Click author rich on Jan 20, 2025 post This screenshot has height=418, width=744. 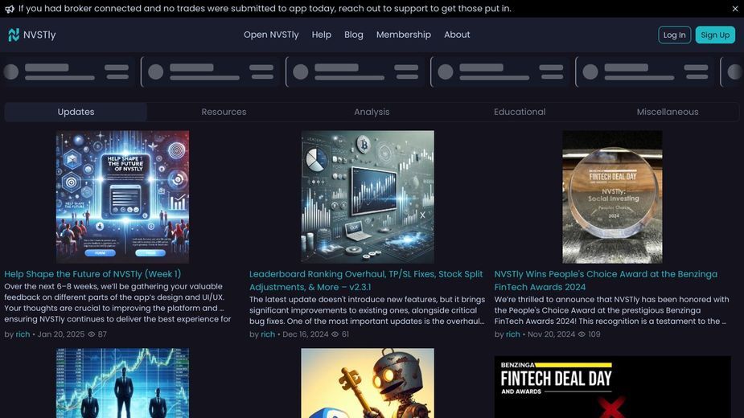tap(23, 334)
